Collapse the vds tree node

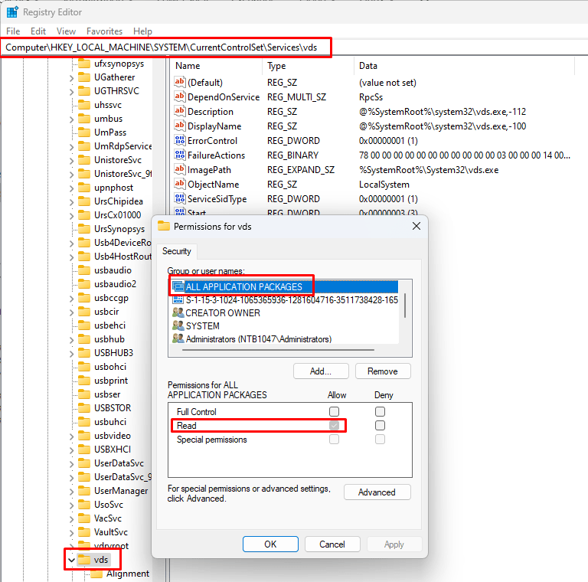pos(71,560)
